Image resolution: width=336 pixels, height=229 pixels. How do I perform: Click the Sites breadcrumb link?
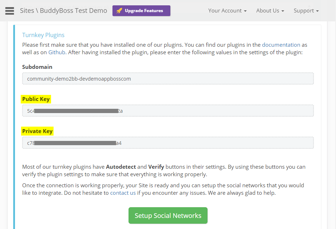coord(27,11)
